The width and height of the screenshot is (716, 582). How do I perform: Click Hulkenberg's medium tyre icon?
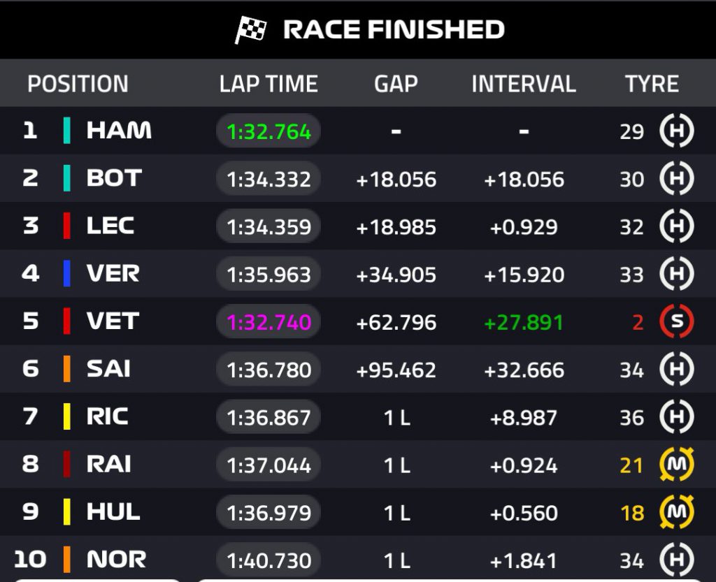click(x=676, y=512)
